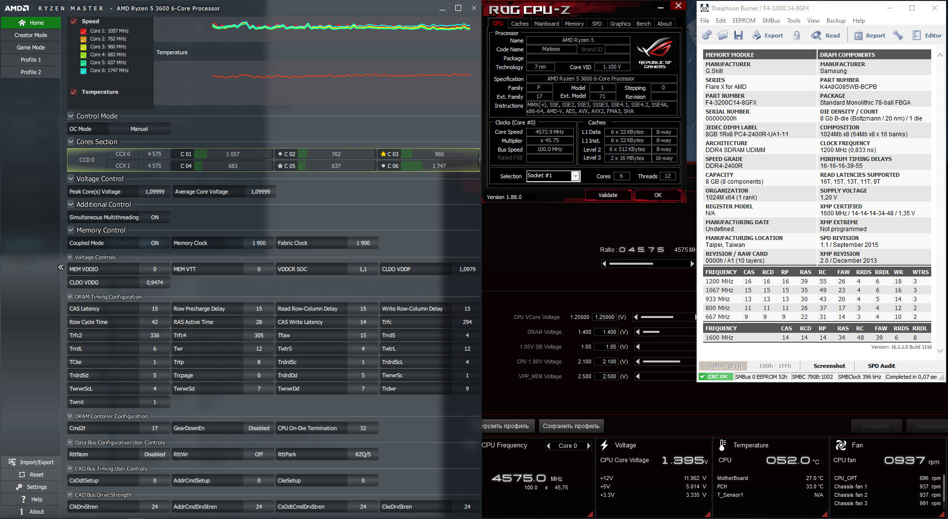
Task: Click the Reset icon in Ryzen Master sidebar
Action: [x=22, y=475]
